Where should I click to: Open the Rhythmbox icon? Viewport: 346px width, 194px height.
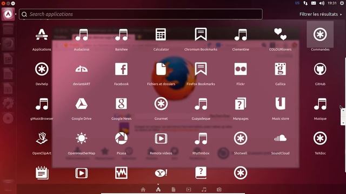pyautogui.click(x=201, y=138)
